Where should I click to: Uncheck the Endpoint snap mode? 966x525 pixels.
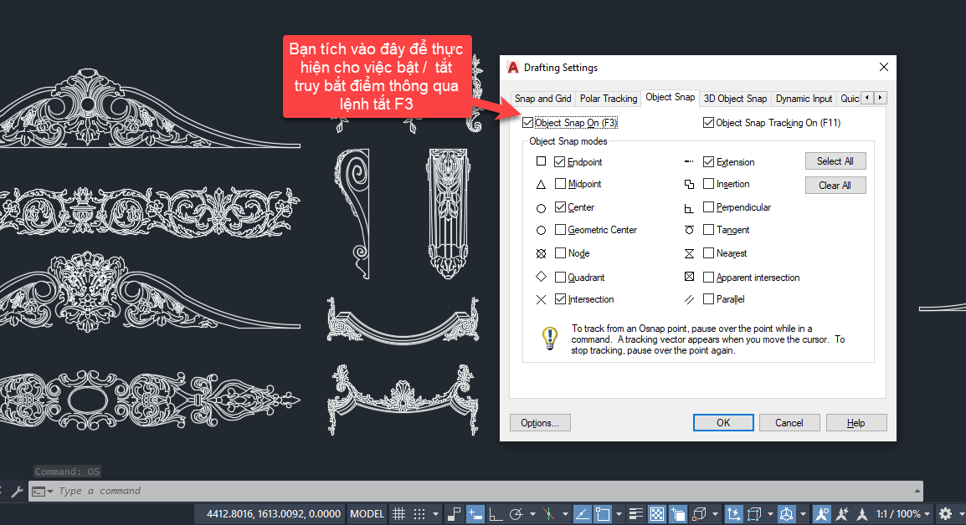click(x=560, y=162)
